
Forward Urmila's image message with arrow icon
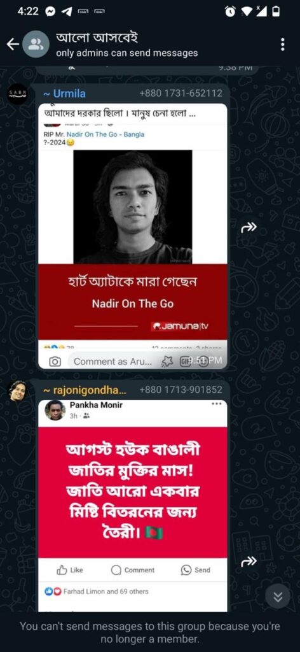pyautogui.click(x=249, y=227)
